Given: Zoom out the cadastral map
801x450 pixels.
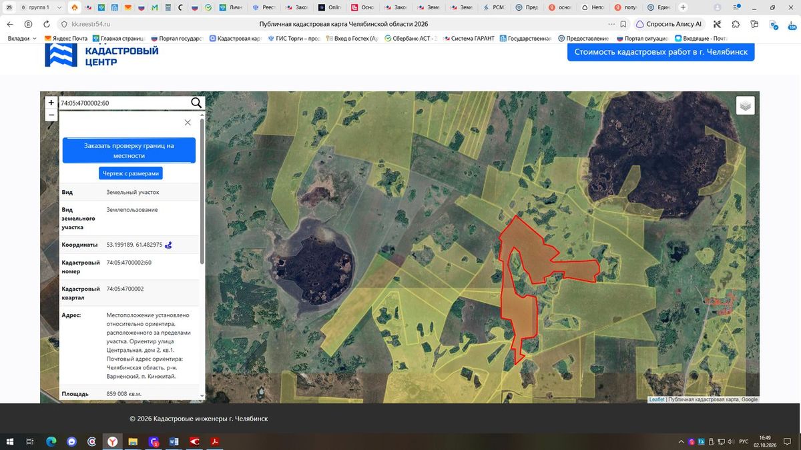Looking at the screenshot, I should (x=51, y=115).
